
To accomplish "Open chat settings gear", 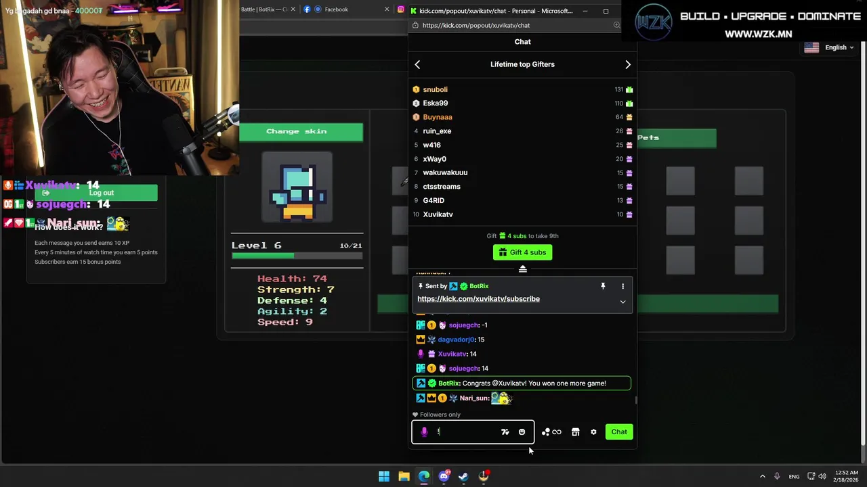I will [x=593, y=432].
